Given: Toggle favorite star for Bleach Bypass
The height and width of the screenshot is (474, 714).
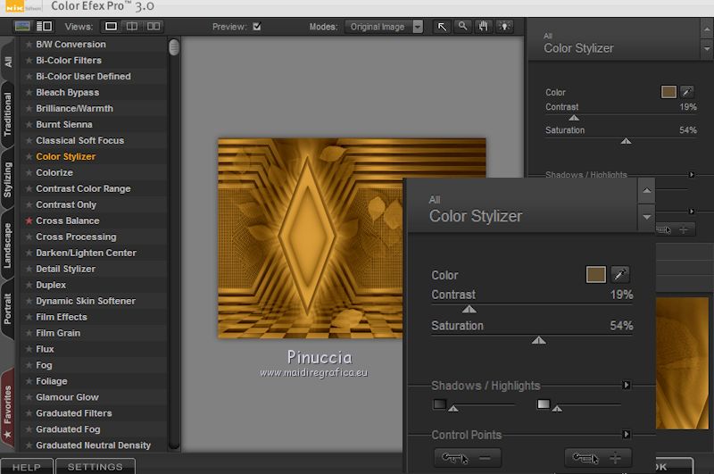Looking at the screenshot, I should (x=29, y=92).
